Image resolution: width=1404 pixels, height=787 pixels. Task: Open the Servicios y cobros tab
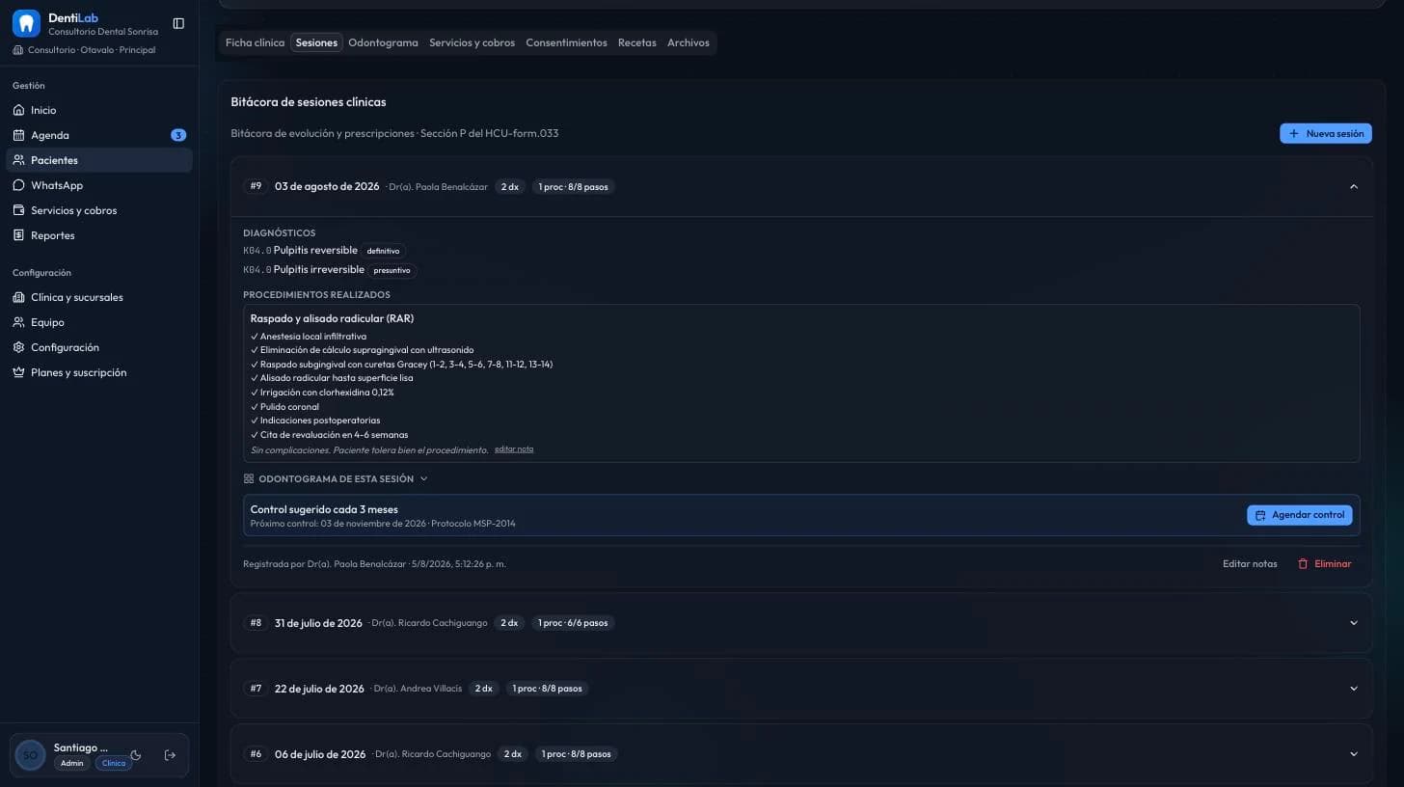click(x=472, y=42)
